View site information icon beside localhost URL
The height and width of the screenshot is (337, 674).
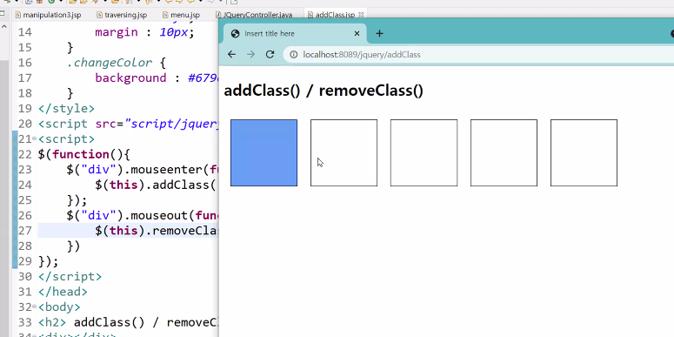pyautogui.click(x=294, y=55)
